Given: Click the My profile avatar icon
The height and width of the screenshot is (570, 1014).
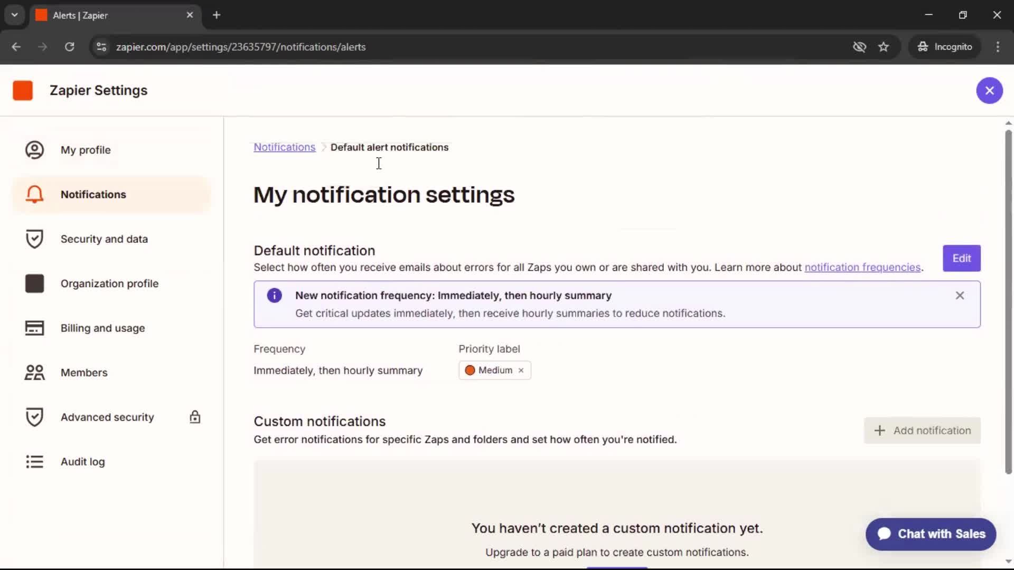Looking at the screenshot, I should coord(35,150).
